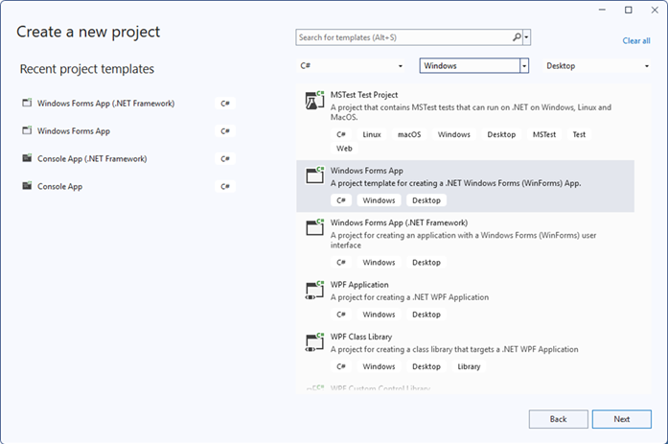Click the MSTest tag of MSTest Test Project
Viewport: 668px width, 444px height.
[x=544, y=134]
